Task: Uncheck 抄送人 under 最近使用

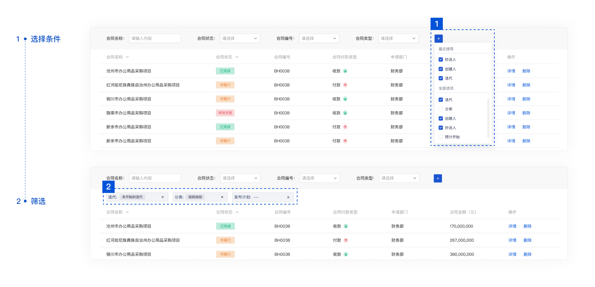Action: click(x=441, y=59)
